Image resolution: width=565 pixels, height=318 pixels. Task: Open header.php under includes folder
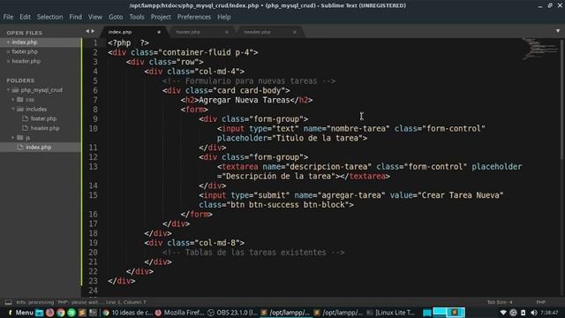(44, 128)
